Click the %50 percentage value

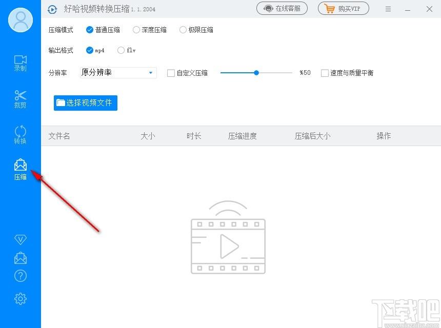[x=305, y=73]
